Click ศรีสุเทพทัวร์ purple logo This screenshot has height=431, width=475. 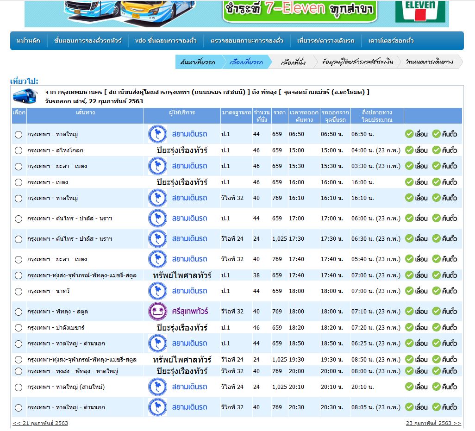pos(157,312)
